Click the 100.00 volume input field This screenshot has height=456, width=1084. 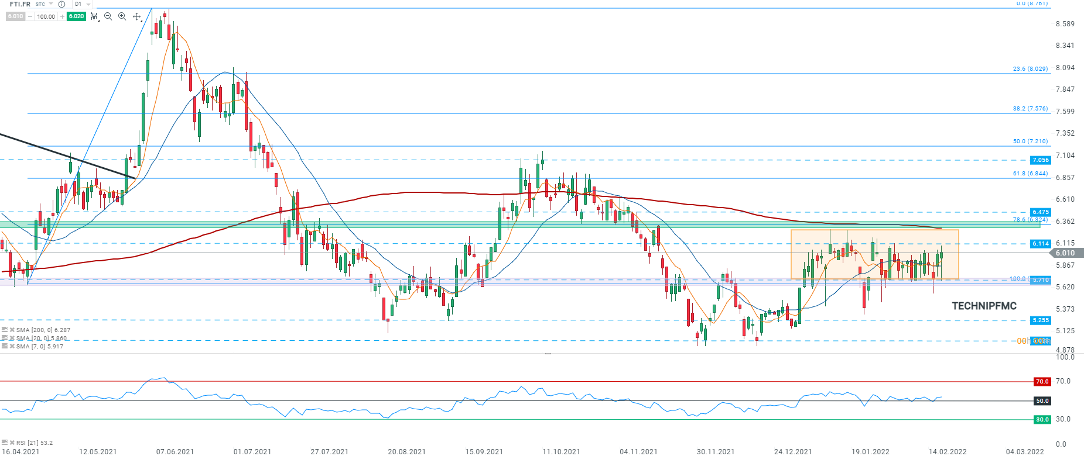[46, 16]
